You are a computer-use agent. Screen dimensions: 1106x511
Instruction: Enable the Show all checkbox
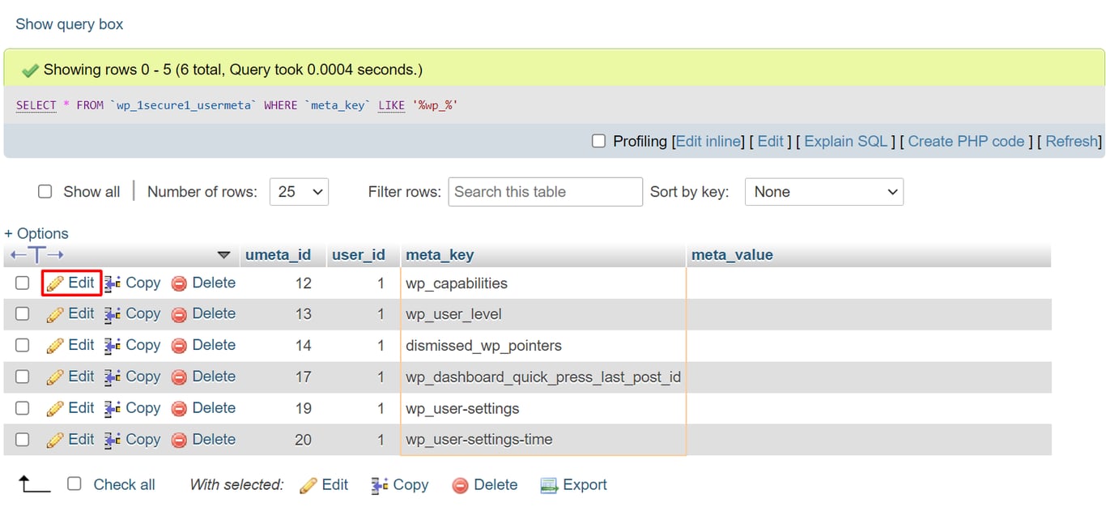click(x=45, y=191)
